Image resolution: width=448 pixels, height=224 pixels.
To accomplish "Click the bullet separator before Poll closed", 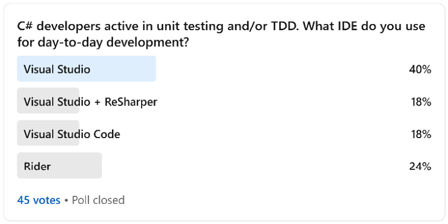I will [x=66, y=200].
